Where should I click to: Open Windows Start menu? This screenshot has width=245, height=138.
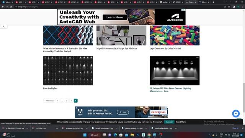85,135
